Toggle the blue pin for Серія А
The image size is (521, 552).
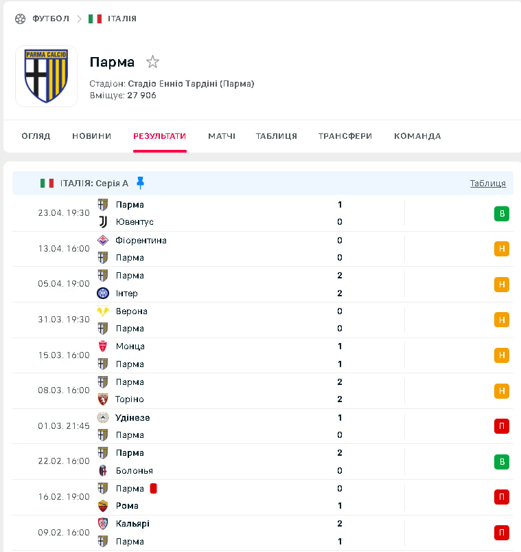140,183
